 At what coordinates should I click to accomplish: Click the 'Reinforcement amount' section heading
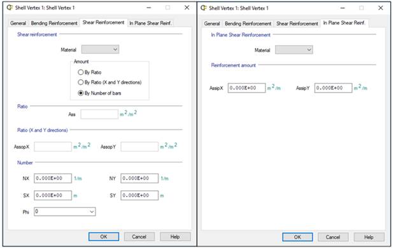coord(233,65)
